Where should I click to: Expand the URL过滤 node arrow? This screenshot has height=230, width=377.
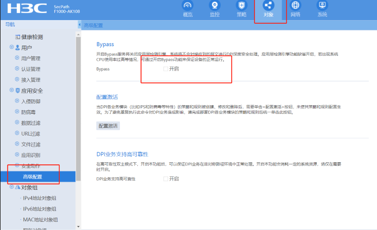pos(17,133)
